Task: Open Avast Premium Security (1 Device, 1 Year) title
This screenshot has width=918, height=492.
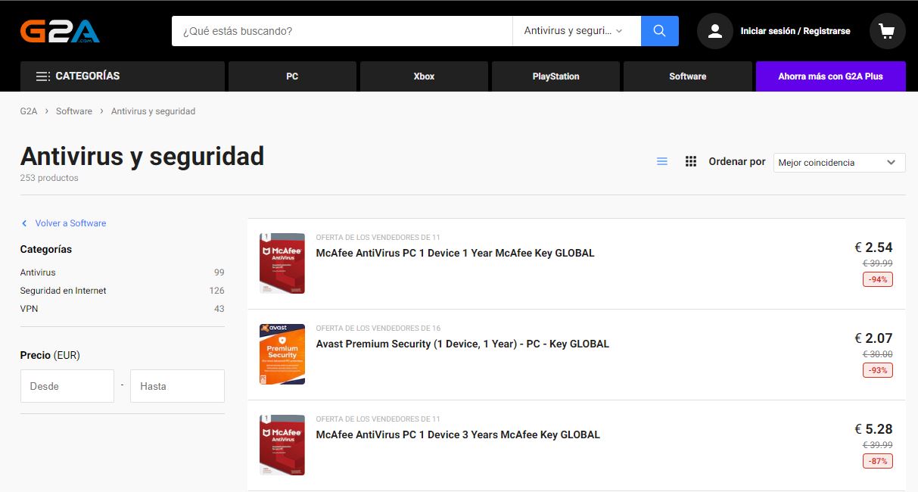Action: (462, 344)
